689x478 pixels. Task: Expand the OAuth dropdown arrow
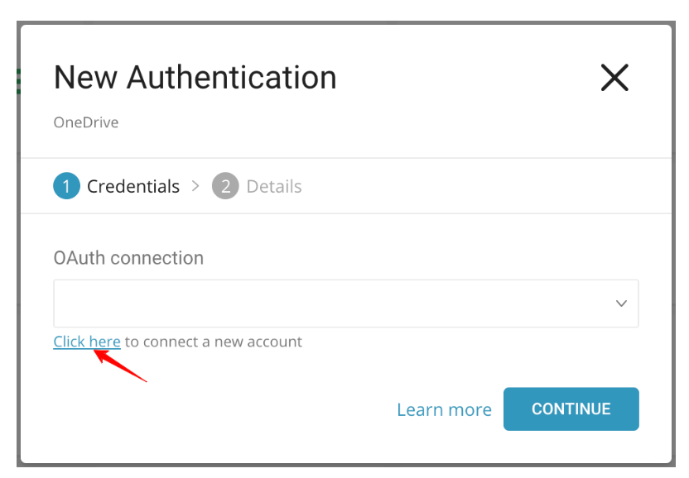621,304
